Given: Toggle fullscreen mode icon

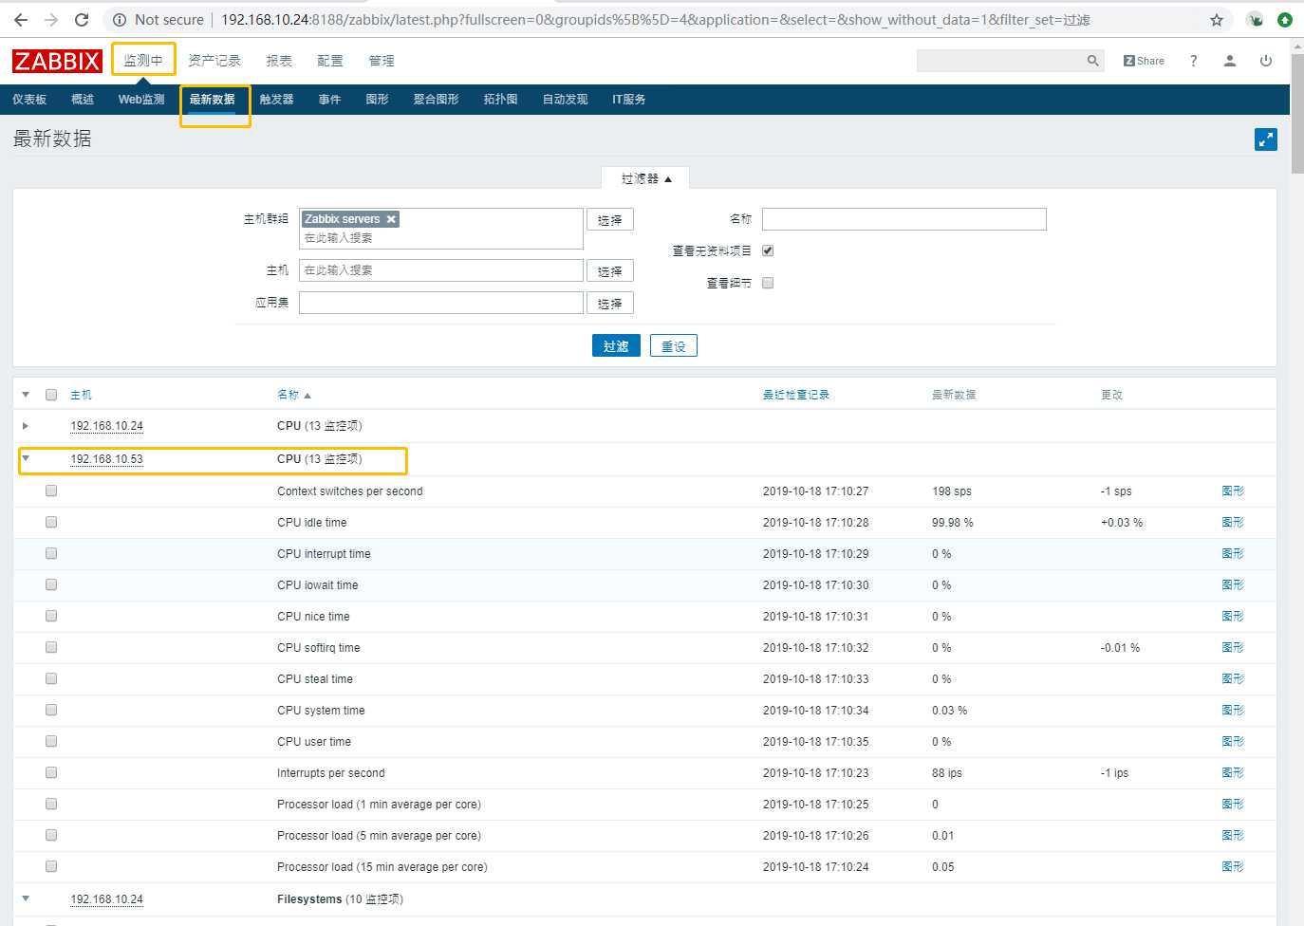Looking at the screenshot, I should (1266, 139).
